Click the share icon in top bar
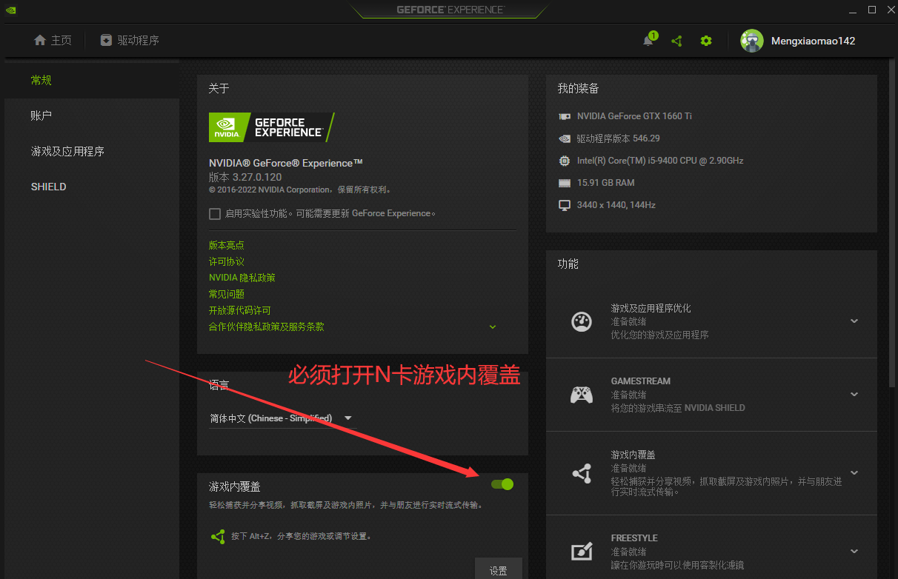Screen dimensions: 898x579 676,41
